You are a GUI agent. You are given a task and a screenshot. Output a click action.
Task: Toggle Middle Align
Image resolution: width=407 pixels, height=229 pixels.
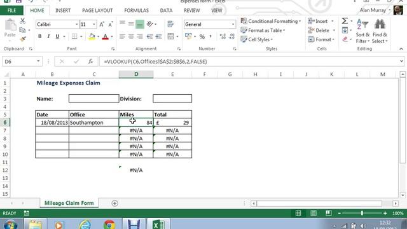131,24
